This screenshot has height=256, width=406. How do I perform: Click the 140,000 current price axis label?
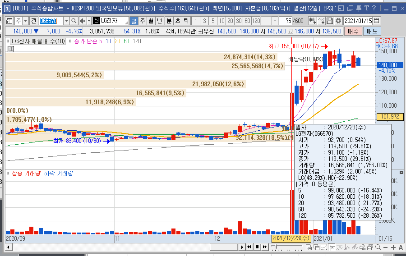(x=390, y=65)
